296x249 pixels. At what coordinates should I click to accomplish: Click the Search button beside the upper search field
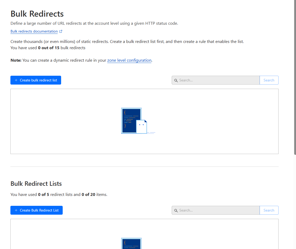[269, 80]
